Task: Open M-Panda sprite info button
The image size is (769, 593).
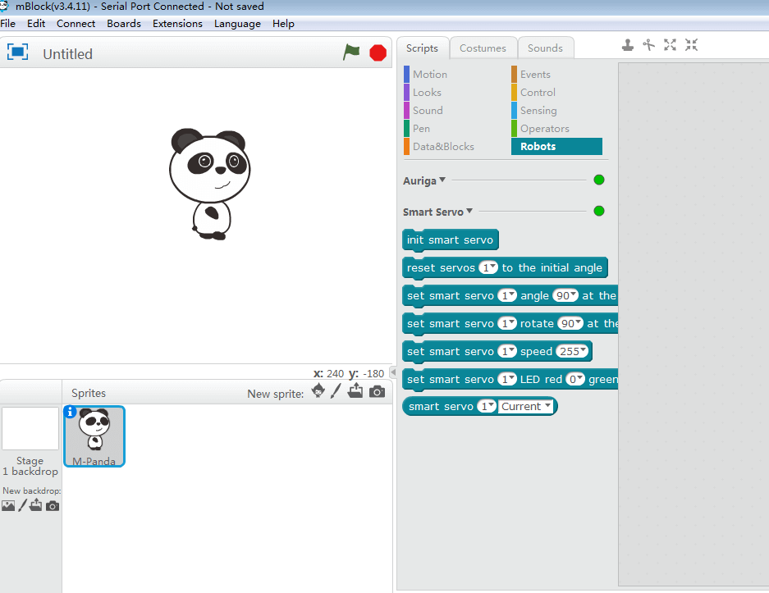Action: coord(70,413)
